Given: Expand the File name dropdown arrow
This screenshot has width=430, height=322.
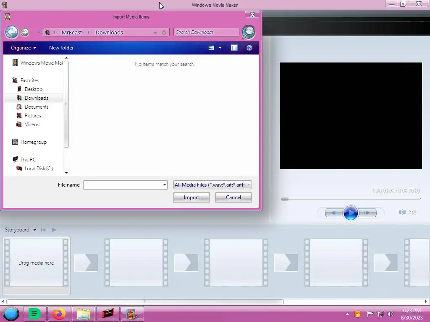Looking at the screenshot, I should tap(165, 185).
